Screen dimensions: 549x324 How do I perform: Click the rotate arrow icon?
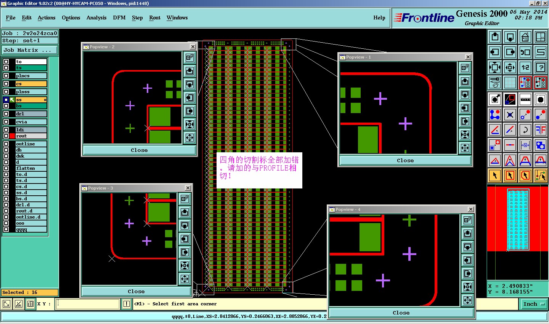click(x=525, y=130)
